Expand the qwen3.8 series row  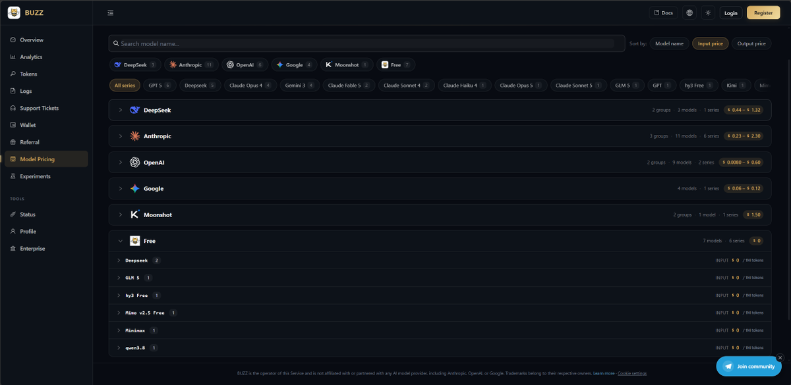[440, 347]
